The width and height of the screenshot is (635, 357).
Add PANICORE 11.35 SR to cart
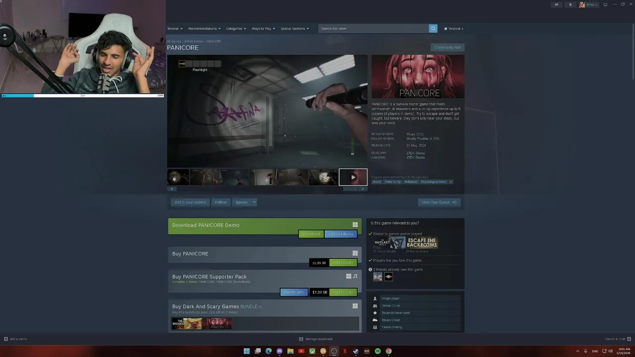(x=343, y=263)
